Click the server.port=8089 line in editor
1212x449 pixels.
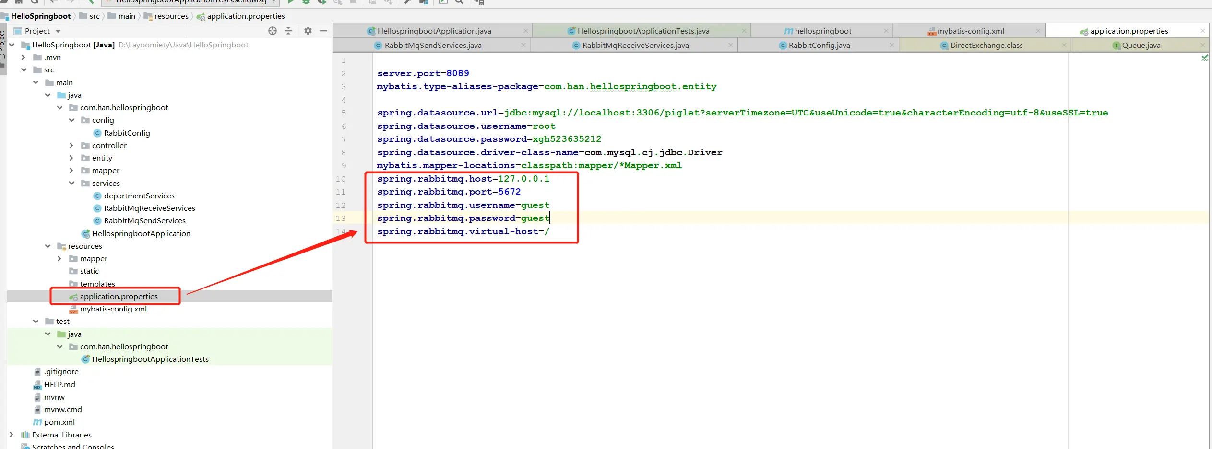point(423,73)
